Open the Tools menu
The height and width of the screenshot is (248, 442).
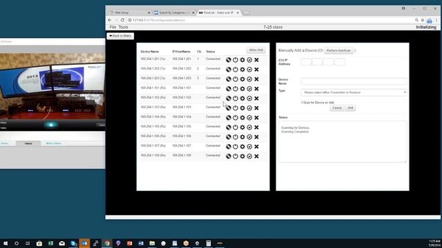pyautogui.click(x=123, y=28)
